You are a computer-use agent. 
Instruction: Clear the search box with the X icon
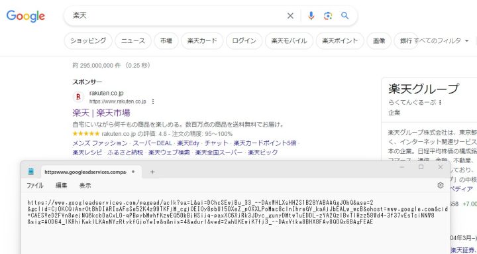pos(290,16)
